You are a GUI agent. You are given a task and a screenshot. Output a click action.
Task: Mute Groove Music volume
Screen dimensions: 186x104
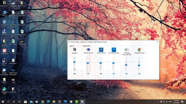tap(101, 74)
